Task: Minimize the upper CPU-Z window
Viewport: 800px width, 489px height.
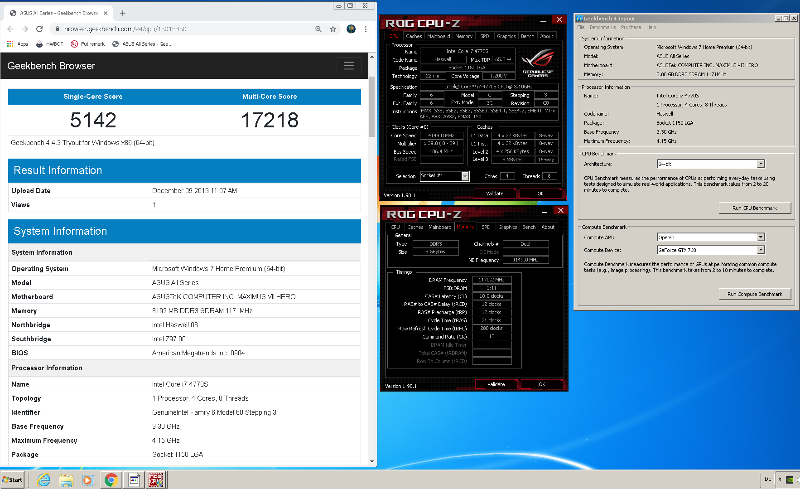Action: [x=543, y=21]
